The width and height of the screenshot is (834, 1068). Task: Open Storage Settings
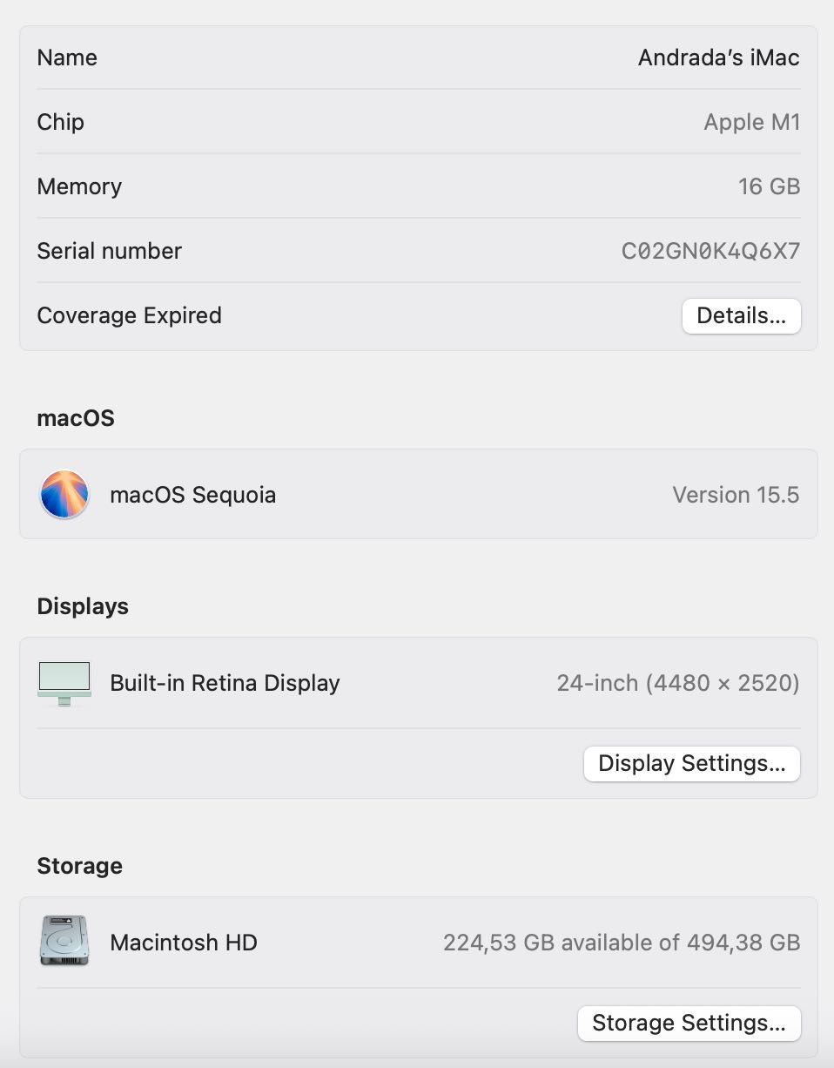point(689,1023)
